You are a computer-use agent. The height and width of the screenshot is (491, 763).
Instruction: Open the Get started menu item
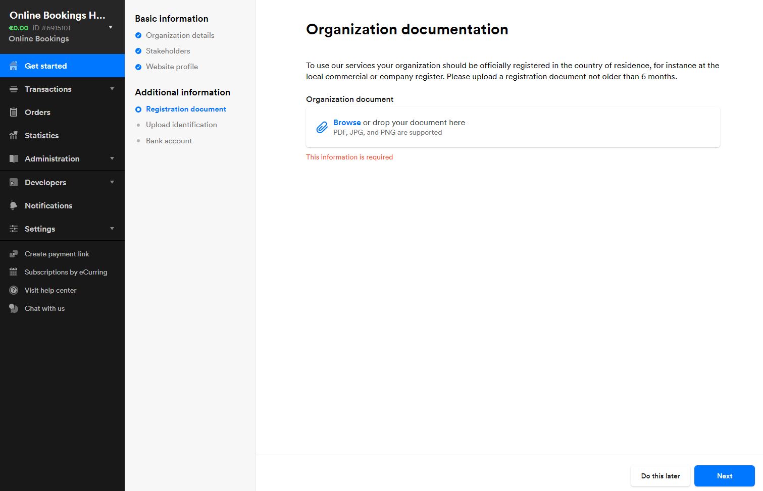(45, 66)
